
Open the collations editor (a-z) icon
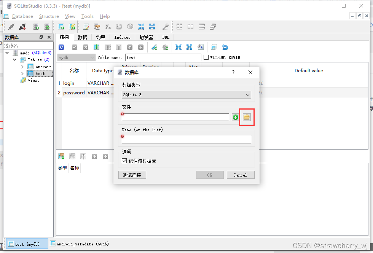click(119, 27)
